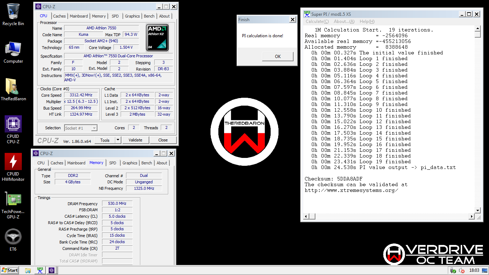Switch to SPD tab in top CPU-Z
Image resolution: width=489 pixels, height=275 pixels.
click(x=115, y=16)
